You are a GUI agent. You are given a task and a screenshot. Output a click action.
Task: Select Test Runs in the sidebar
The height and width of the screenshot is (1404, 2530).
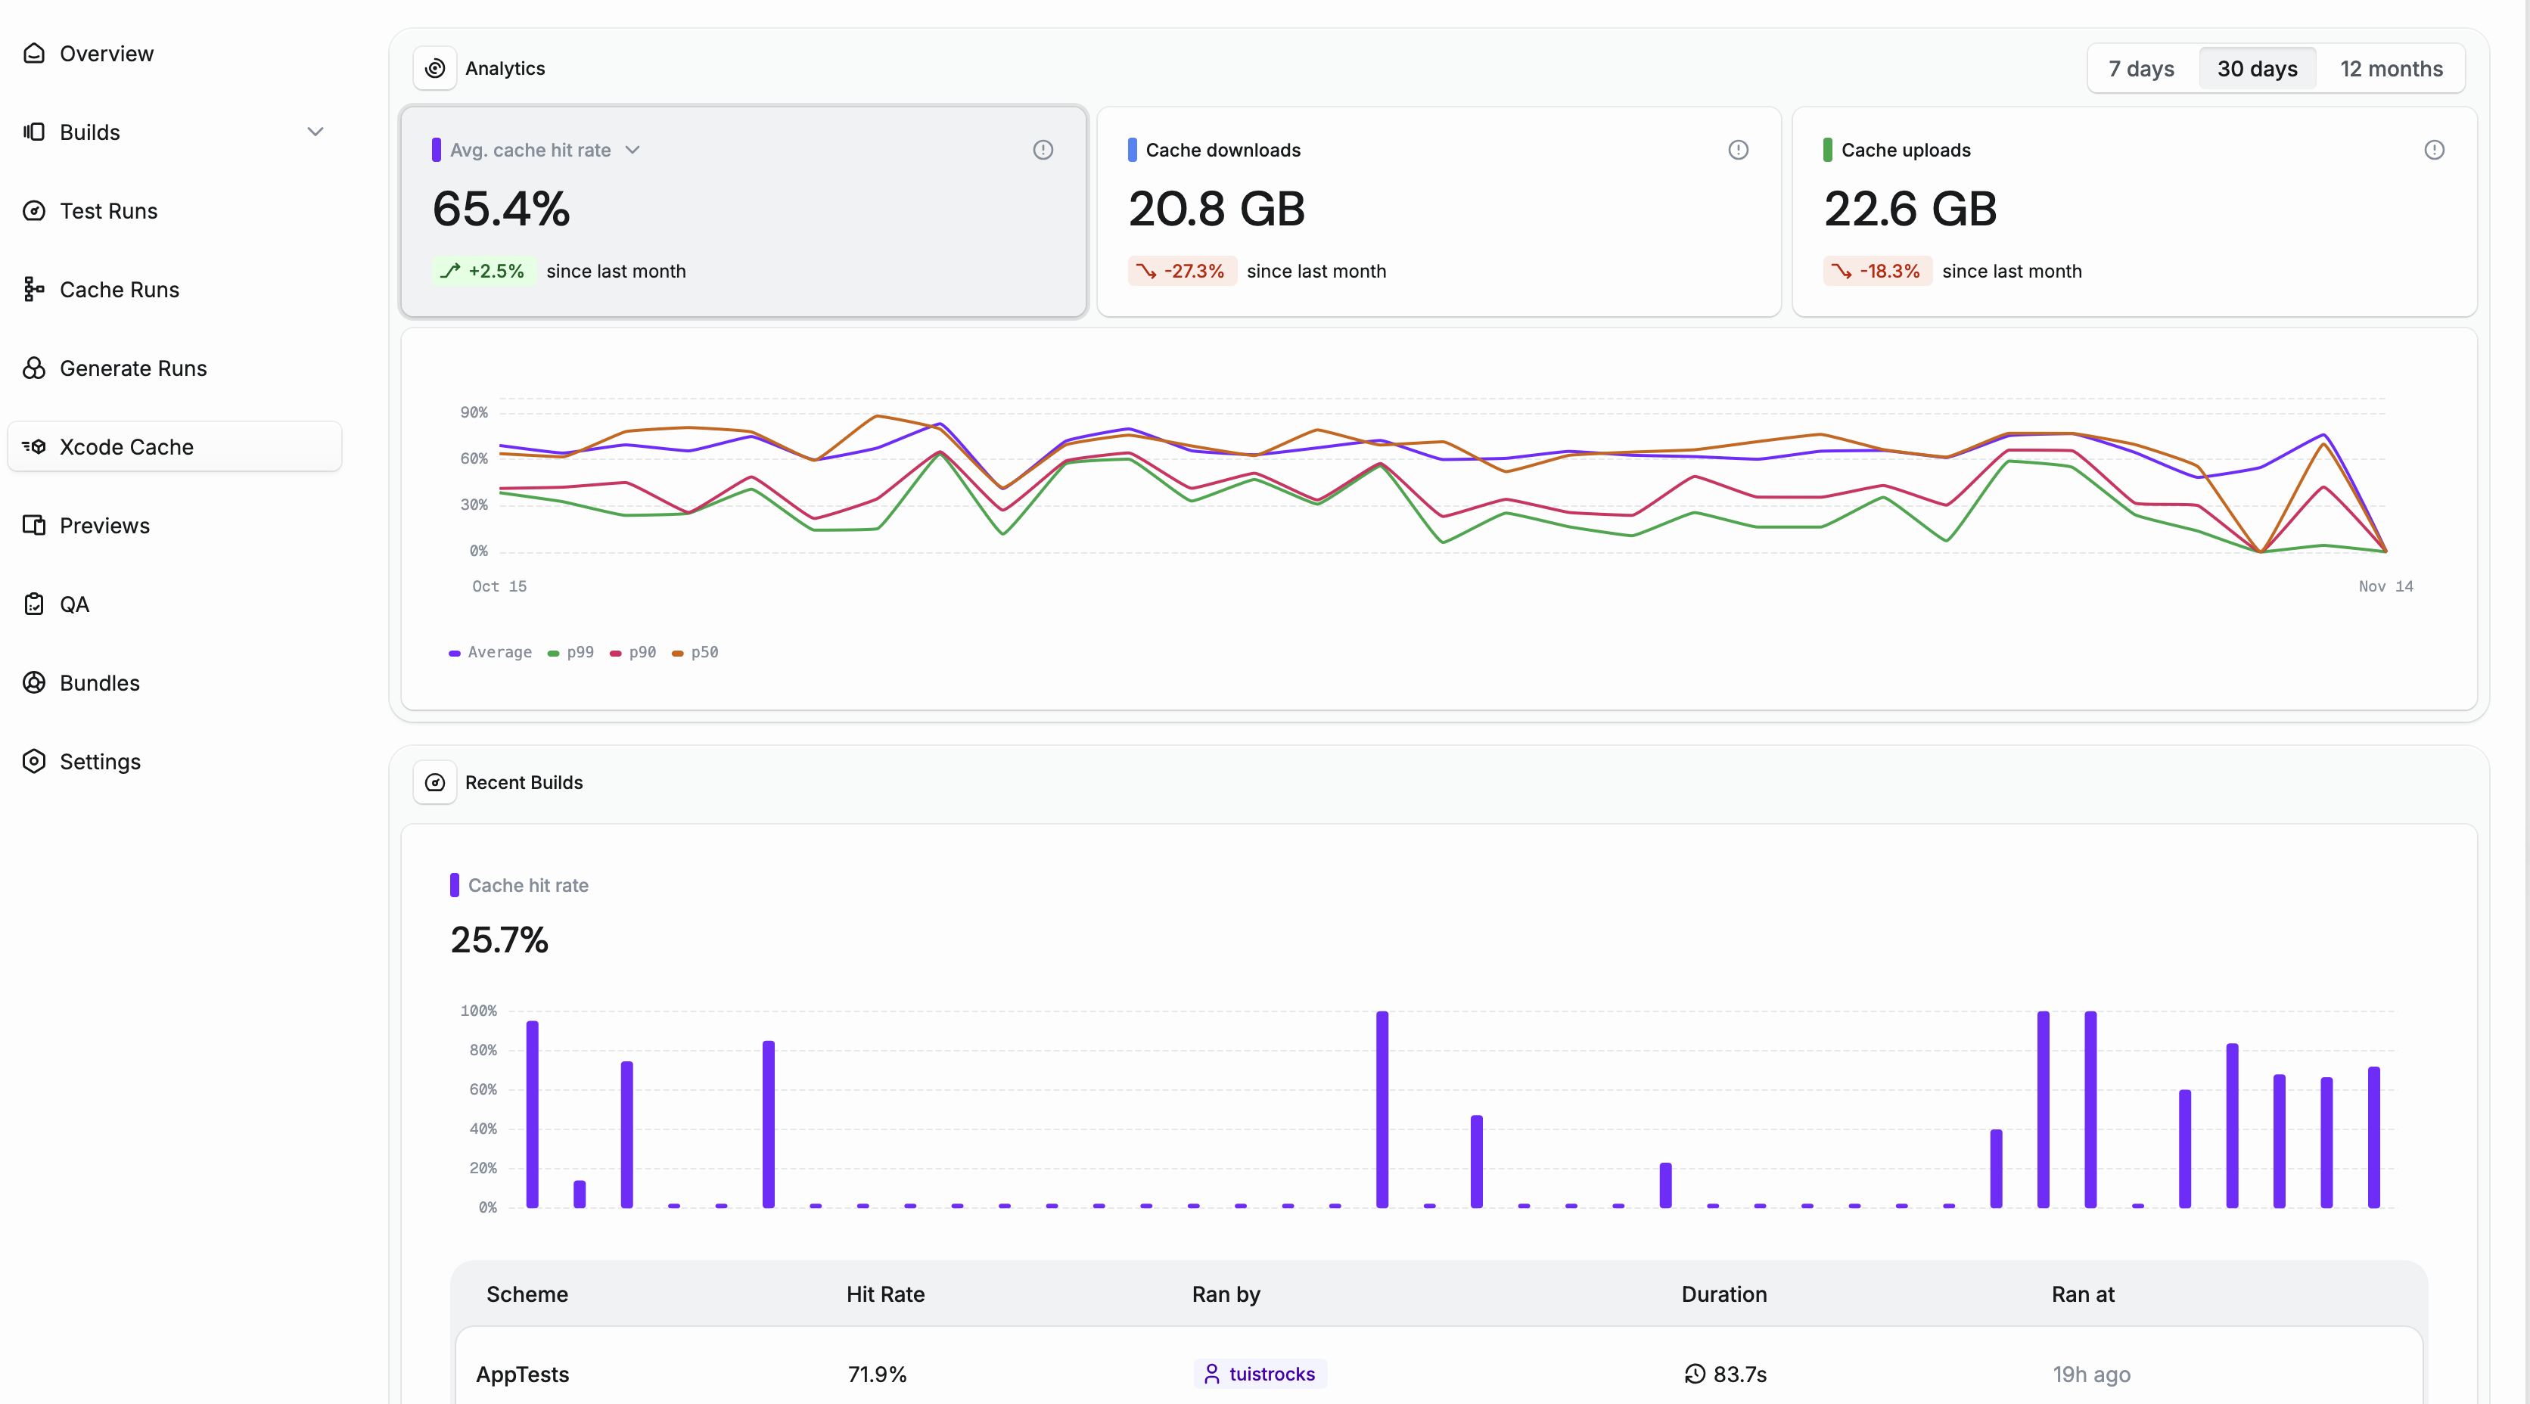click(108, 210)
